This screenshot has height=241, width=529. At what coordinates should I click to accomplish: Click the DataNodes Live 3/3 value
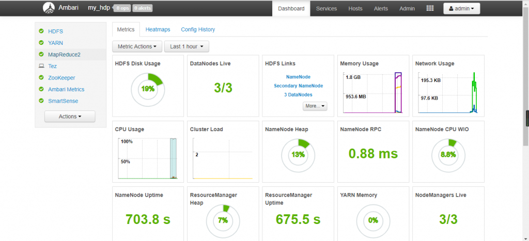[x=223, y=88]
